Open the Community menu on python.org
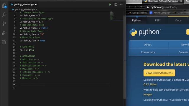189x106 pixels. [x=148, y=52]
